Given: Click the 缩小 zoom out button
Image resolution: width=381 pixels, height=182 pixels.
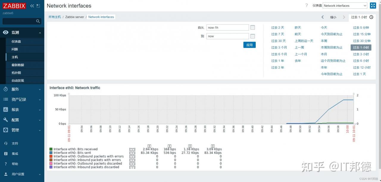Looking at the screenshot, I should click(333, 17).
